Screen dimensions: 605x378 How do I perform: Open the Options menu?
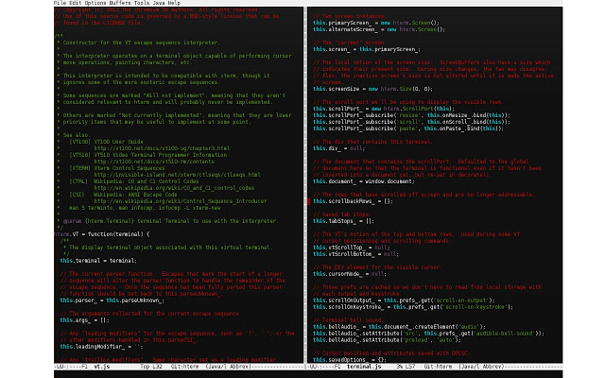[x=95, y=3]
